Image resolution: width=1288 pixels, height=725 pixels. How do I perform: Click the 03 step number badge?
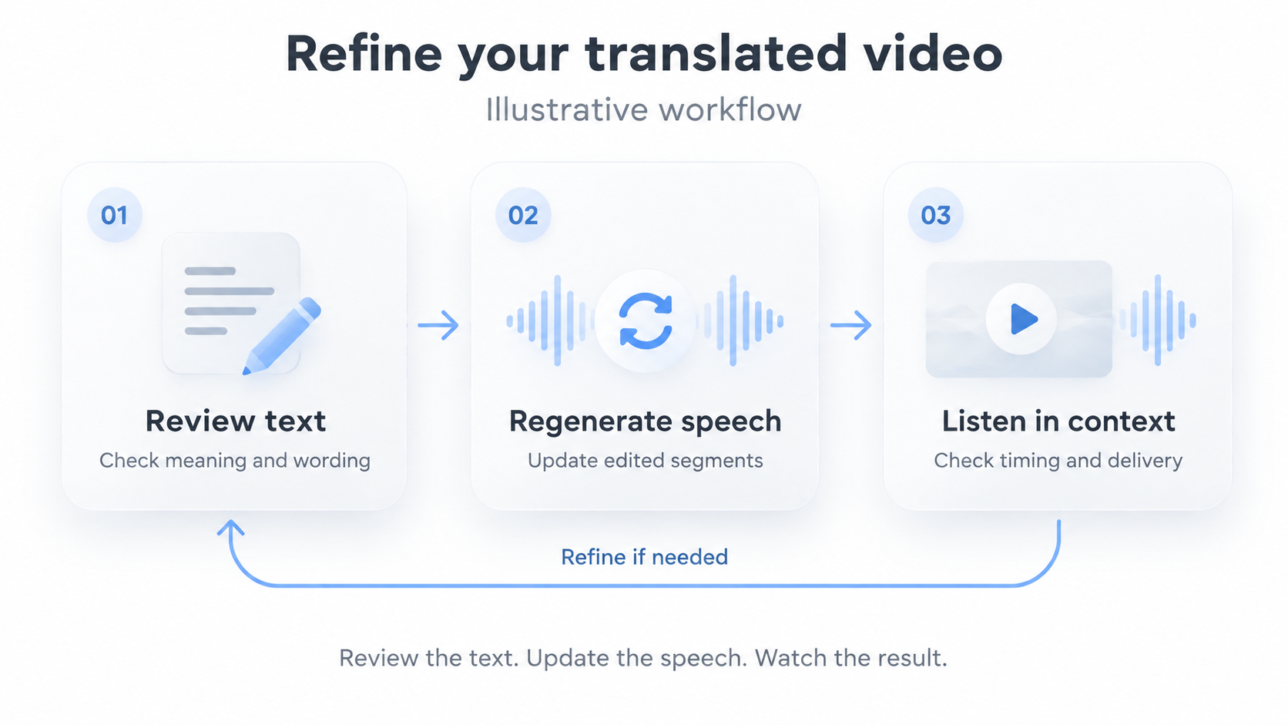[x=936, y=215]
